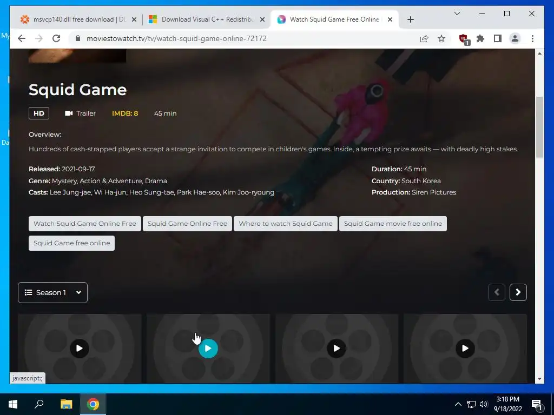This screenshot has width=554, height=415.
Task: Bookmark this page with the star icon
Action: click(x=441, y=38)
